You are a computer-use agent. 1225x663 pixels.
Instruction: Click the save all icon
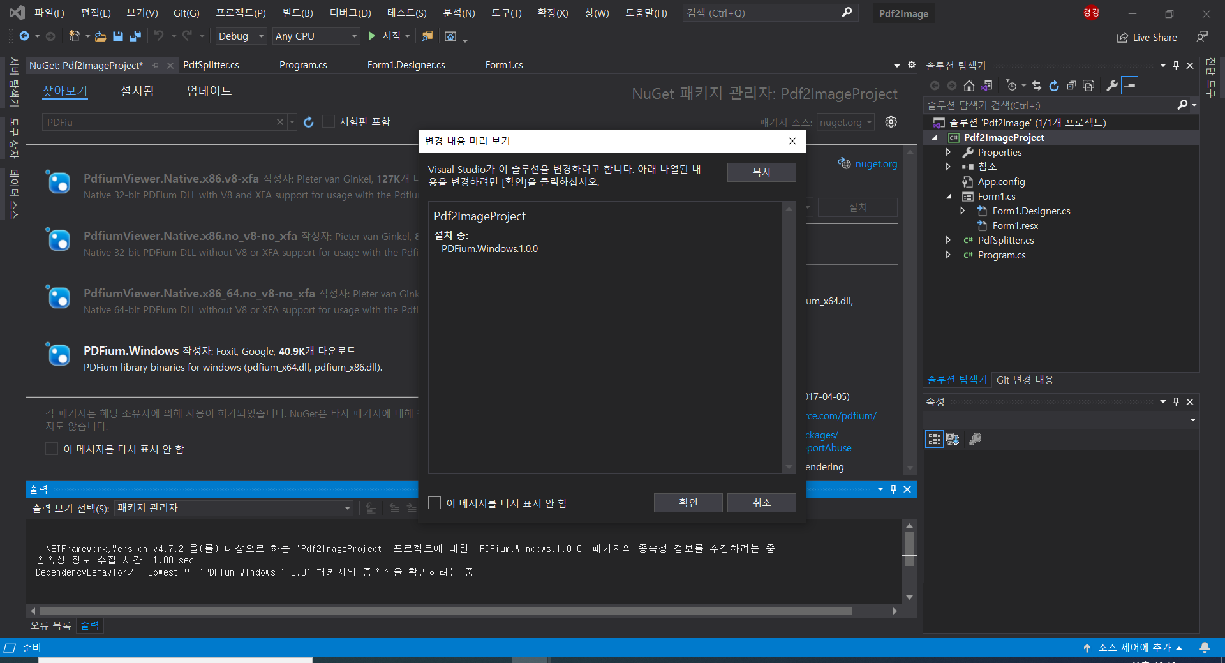coord(135,36)
